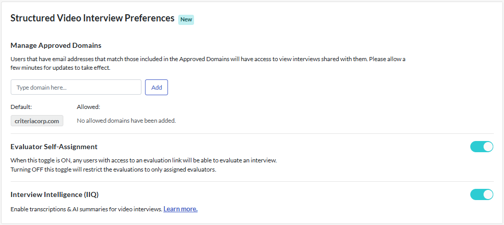The height and width of the screenshot is (225, 504).
Task: Click the "Allowed:" column label
Action: (88, 107)
